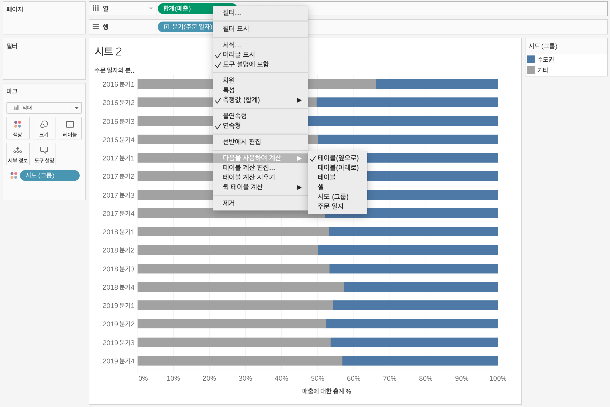The image size is (610, 407).
Task: Choose 테이블(아래로) in the submenu
Action: tap(338, 168)
